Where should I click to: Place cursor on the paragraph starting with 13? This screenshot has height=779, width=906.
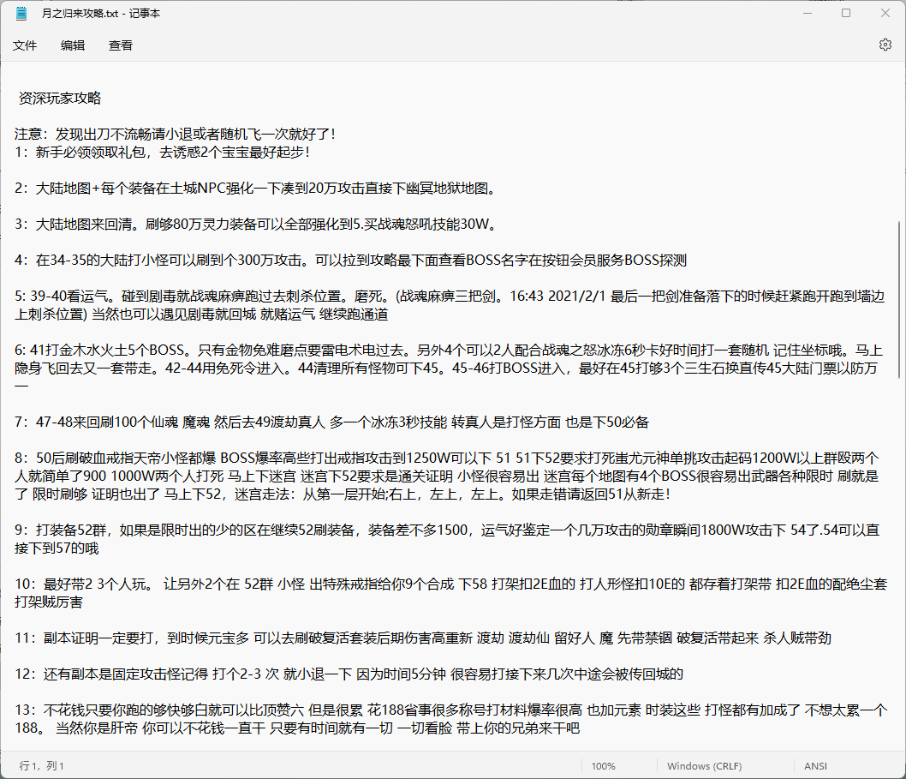[343, 708]
